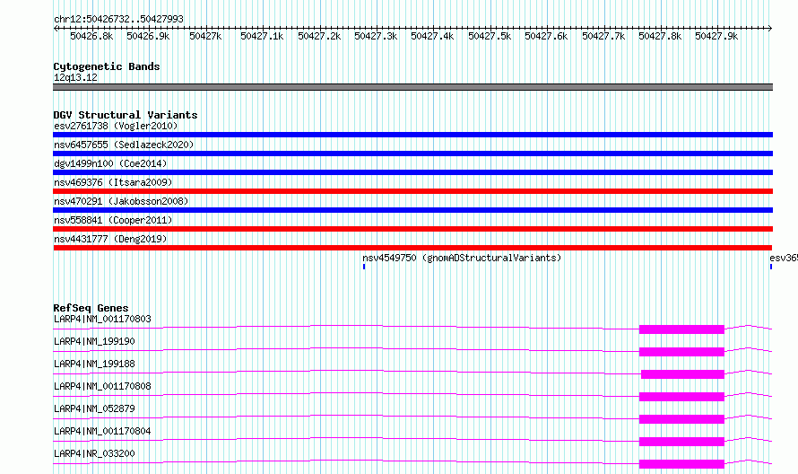Select the 12q13.12 band label
This screenshot has height=474, width=798.
(75, 77)
